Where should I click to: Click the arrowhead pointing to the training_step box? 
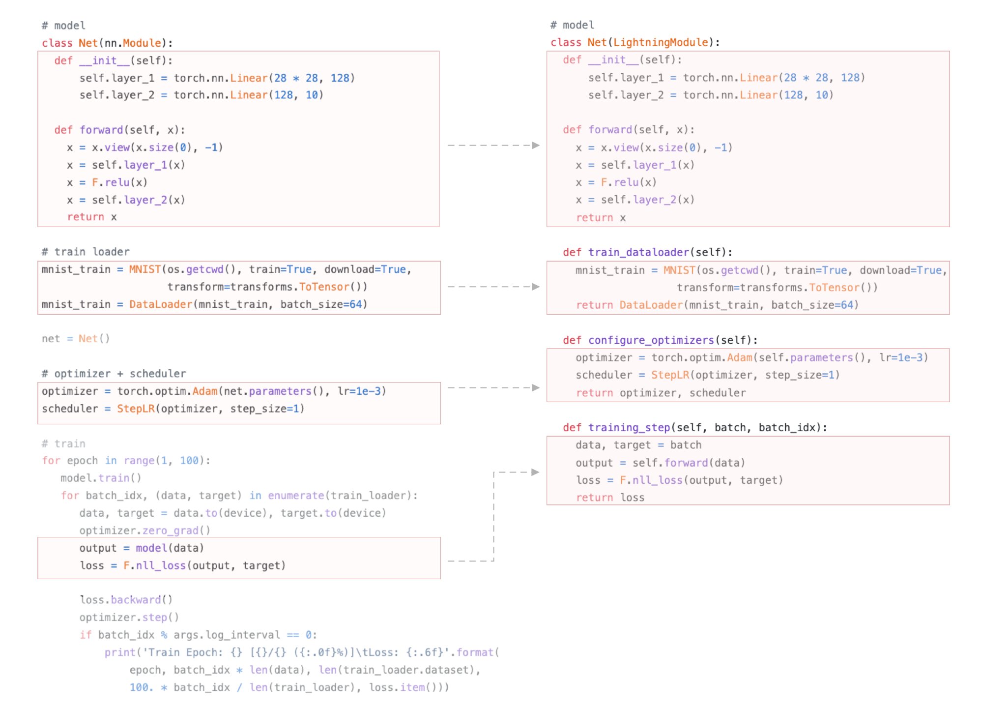tap(535, 472)
